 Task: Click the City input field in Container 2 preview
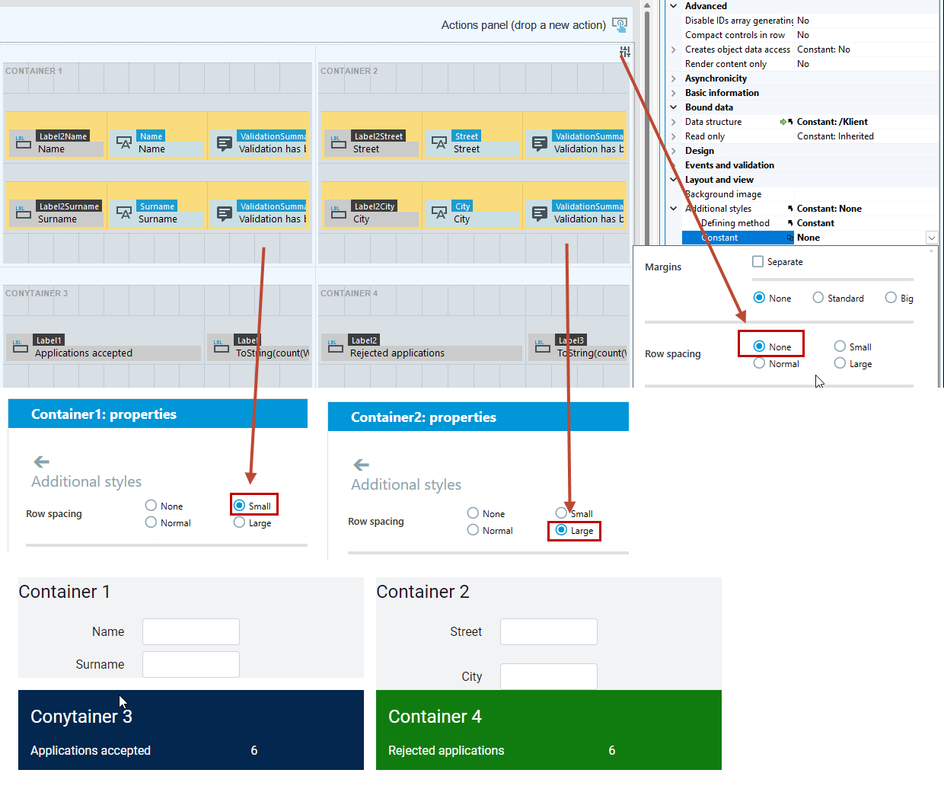click(x=549, y=676)
